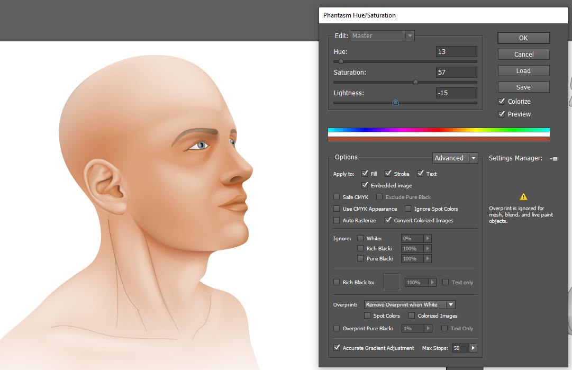Open the Edit Master dropdown
Screen dimensions: 572x370
tap(382, 36)
